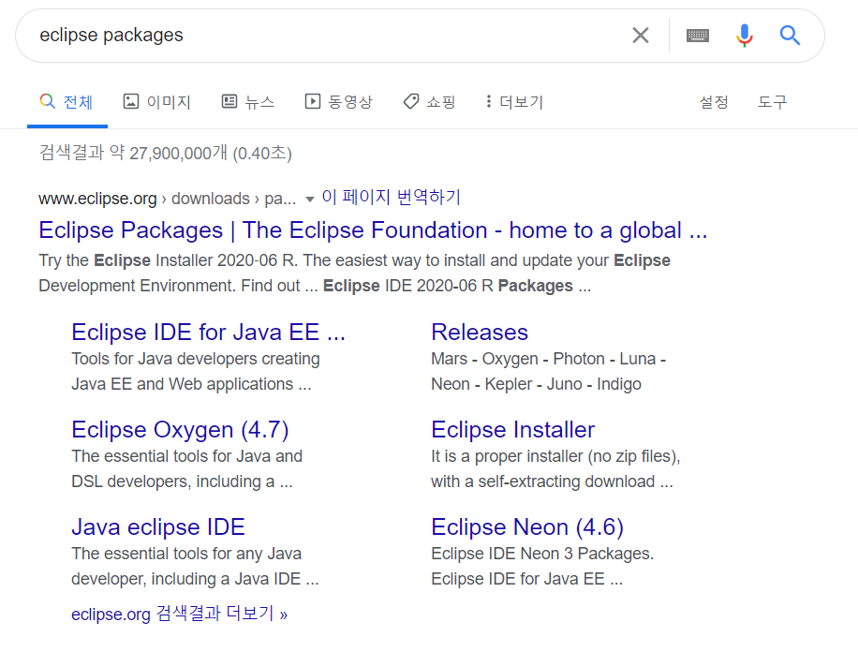The width and height of the screenshot is (858, 652).
Task: Click 이 페이지 번역하기 translate link
Action: pyautogui.click(x=392, y=197)
